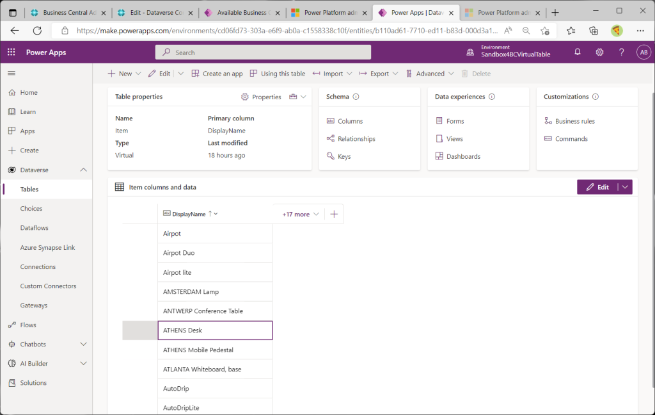Switch to Business Central Admin browser tab
This screenshot has height=415, width=655.
(x=69, y=13)
